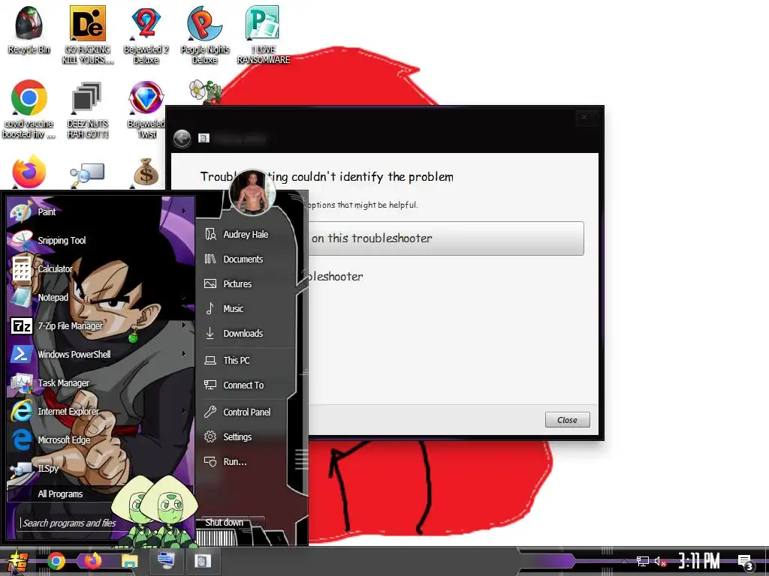Click the 'on this troubleshooter' option button
The height and width of the screenshot is (576, 769).
(446, 238)
